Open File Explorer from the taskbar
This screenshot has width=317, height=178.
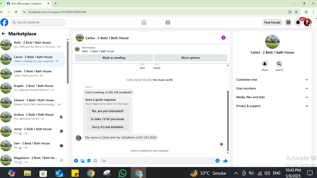coord(27,173)
